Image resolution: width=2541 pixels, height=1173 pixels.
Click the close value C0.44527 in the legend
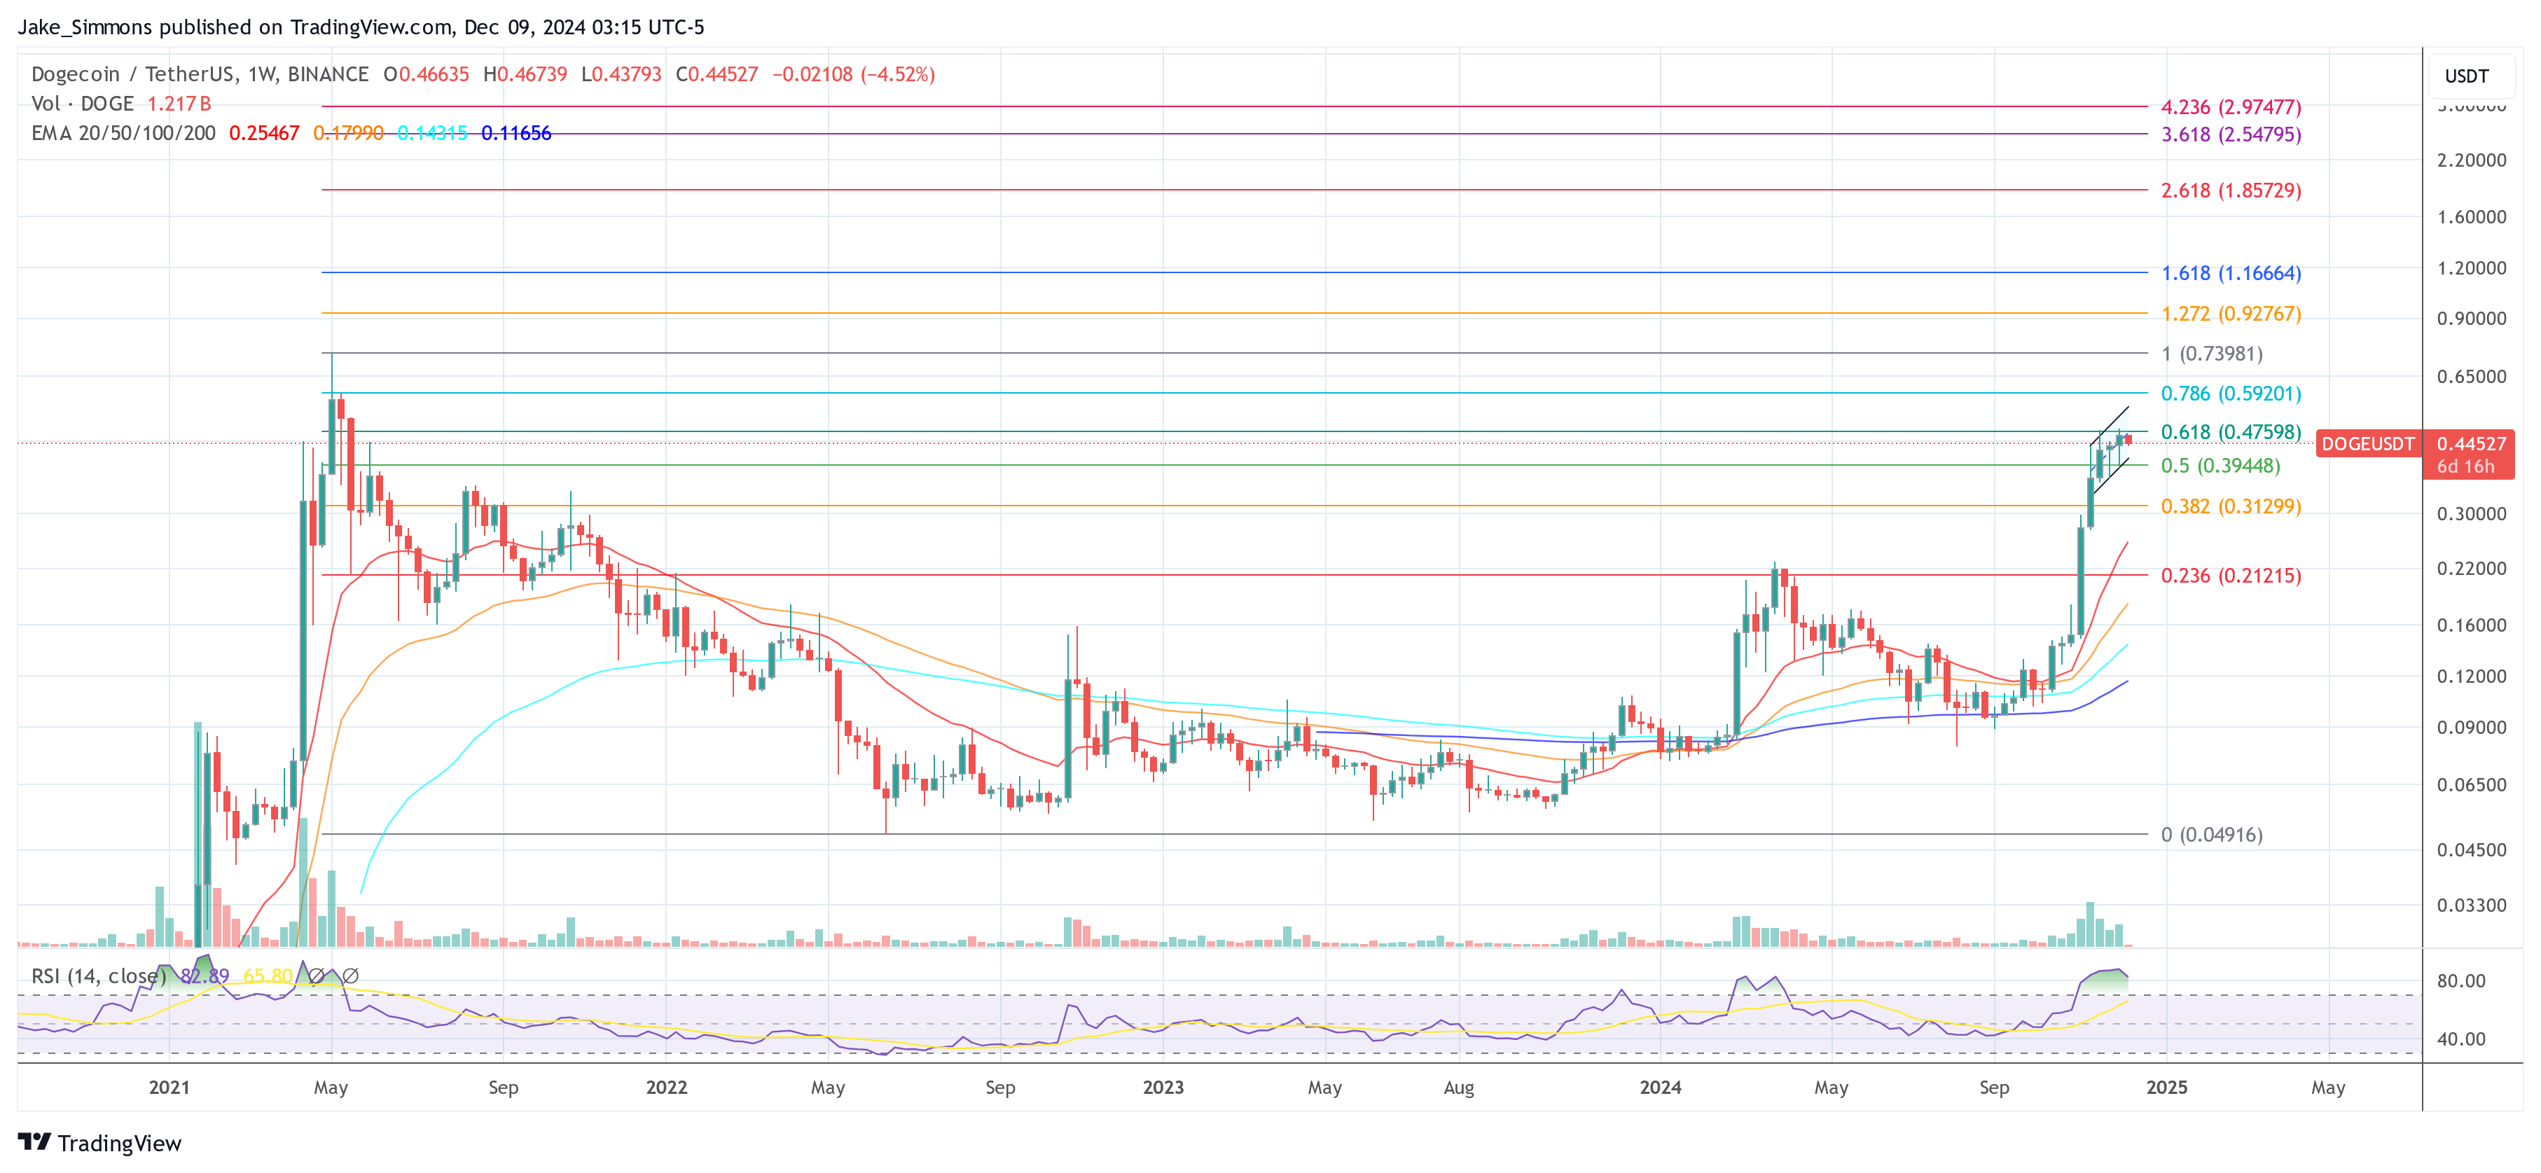click(x=717, y=74)
